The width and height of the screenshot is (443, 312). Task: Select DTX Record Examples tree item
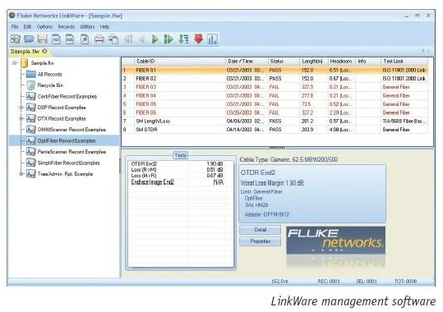pos(62,118)
